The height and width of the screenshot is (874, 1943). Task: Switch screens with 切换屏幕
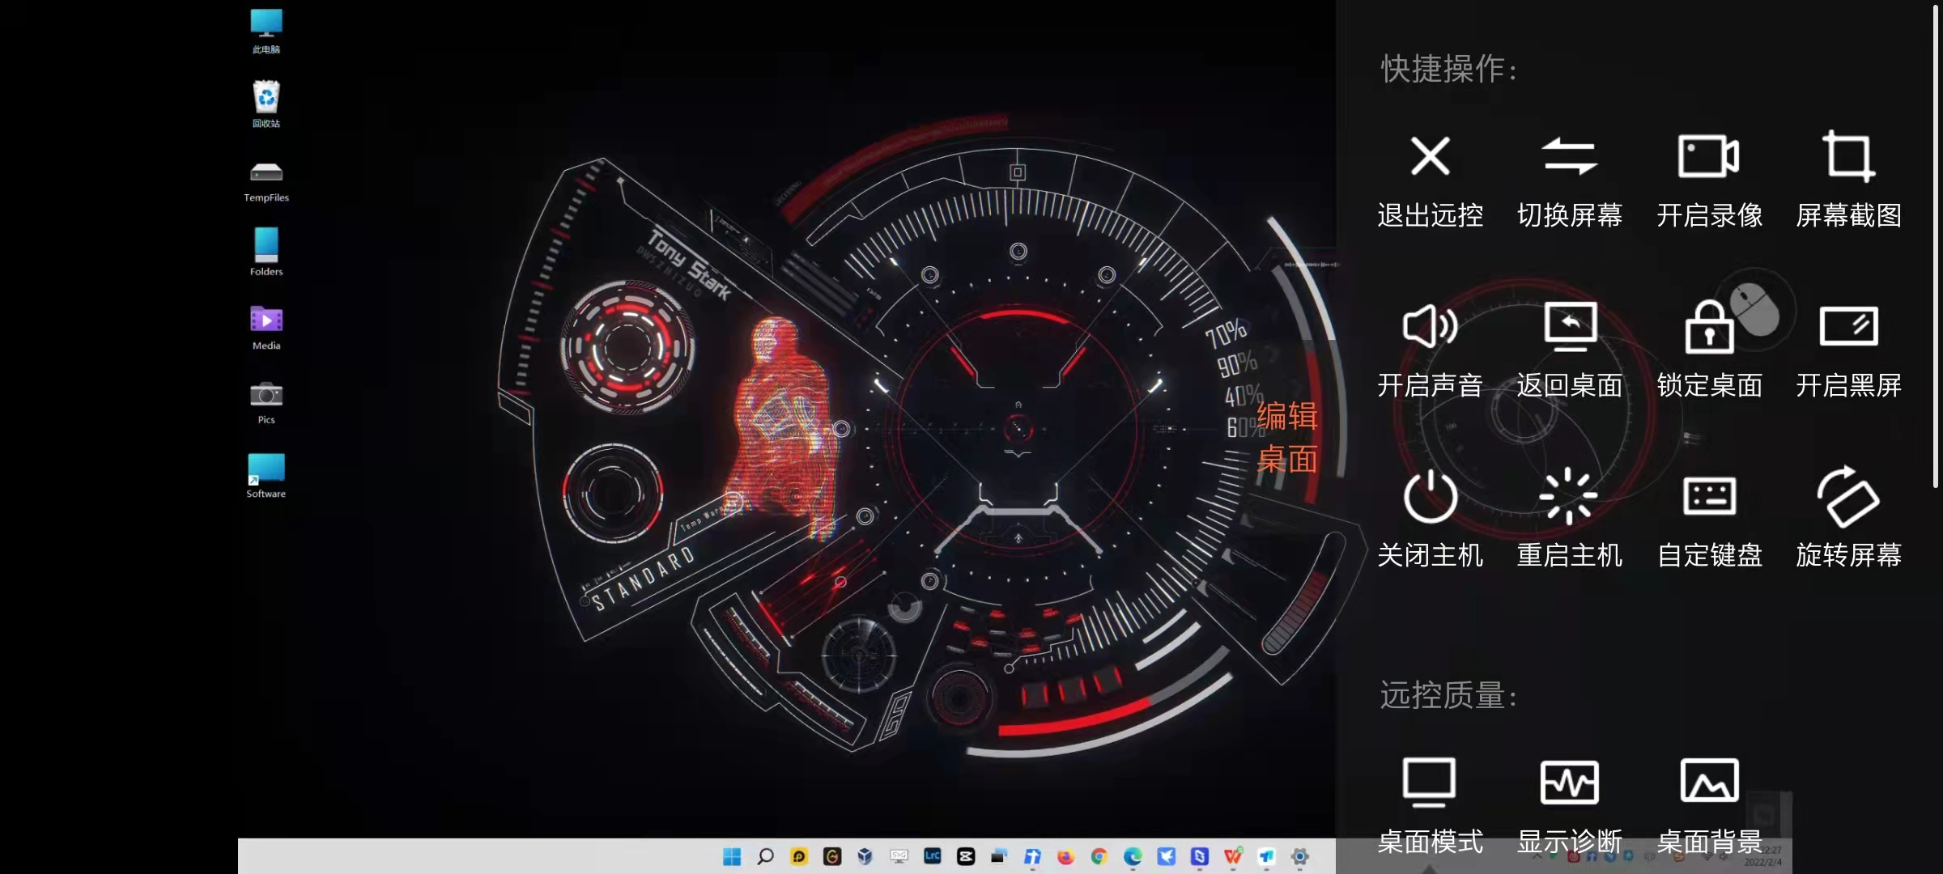pyautogui.click(x=1569, y=182)
